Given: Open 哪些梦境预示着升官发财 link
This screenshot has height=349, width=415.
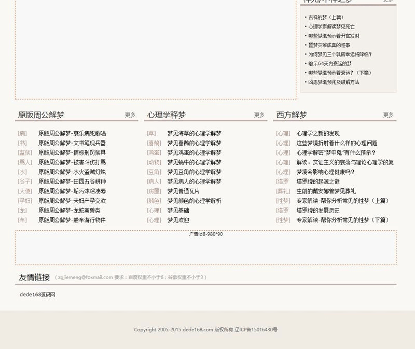Looking at the screenshot, I should pos(334,36).
